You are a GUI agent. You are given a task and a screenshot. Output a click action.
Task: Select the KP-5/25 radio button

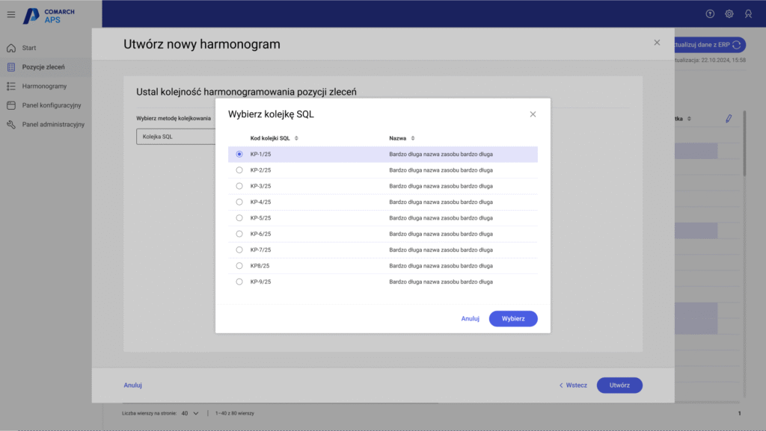tap(239, 218)
